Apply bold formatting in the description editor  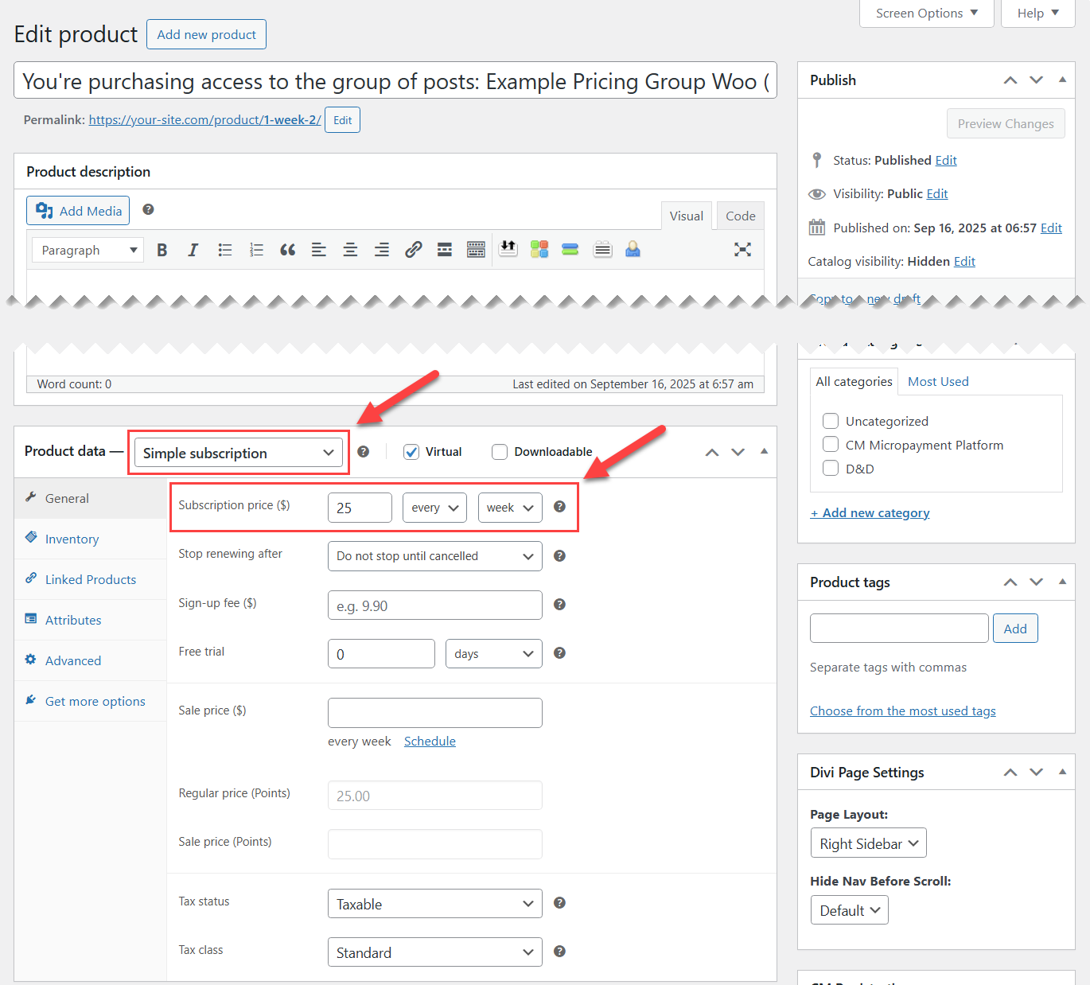tap(162, 249)
